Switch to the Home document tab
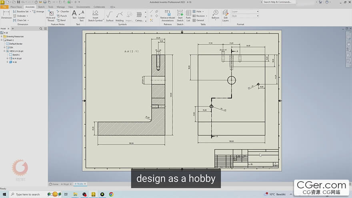Viewport: 352px width, 198px height. [x=54, y=184]
